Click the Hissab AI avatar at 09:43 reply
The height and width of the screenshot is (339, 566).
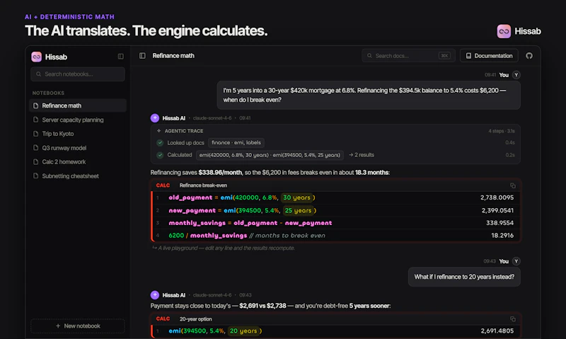coord(155,295)
